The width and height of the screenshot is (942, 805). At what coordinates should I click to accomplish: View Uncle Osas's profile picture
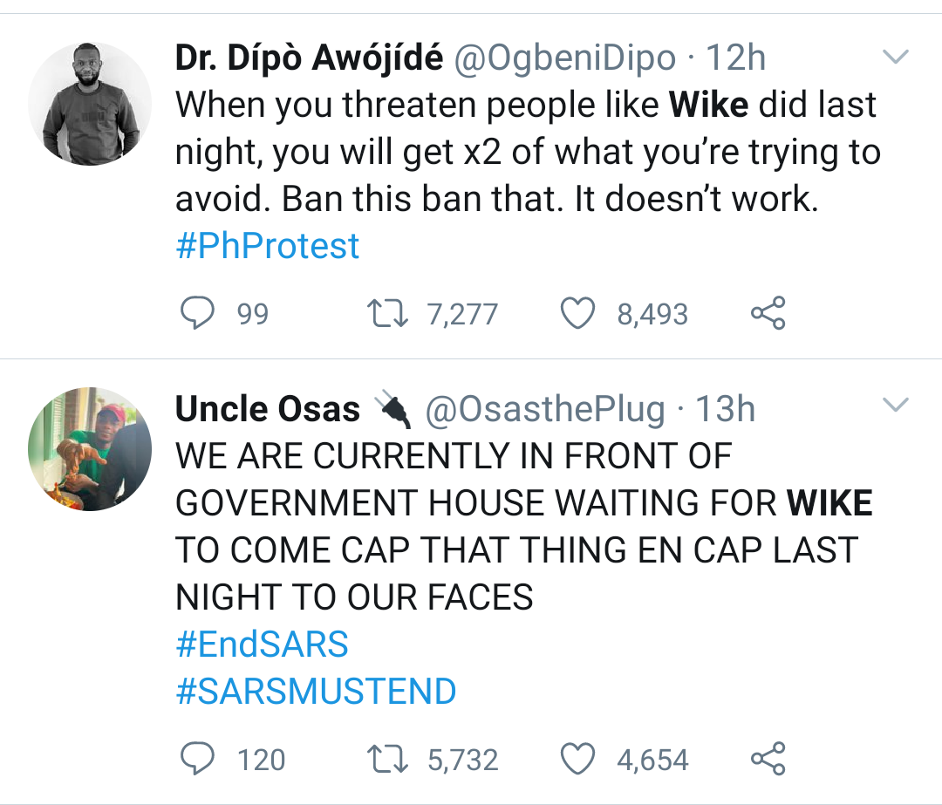point(91,449)
